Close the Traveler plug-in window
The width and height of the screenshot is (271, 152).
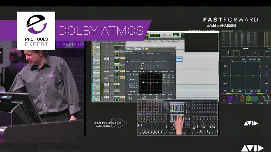click(x=126, y=46)
